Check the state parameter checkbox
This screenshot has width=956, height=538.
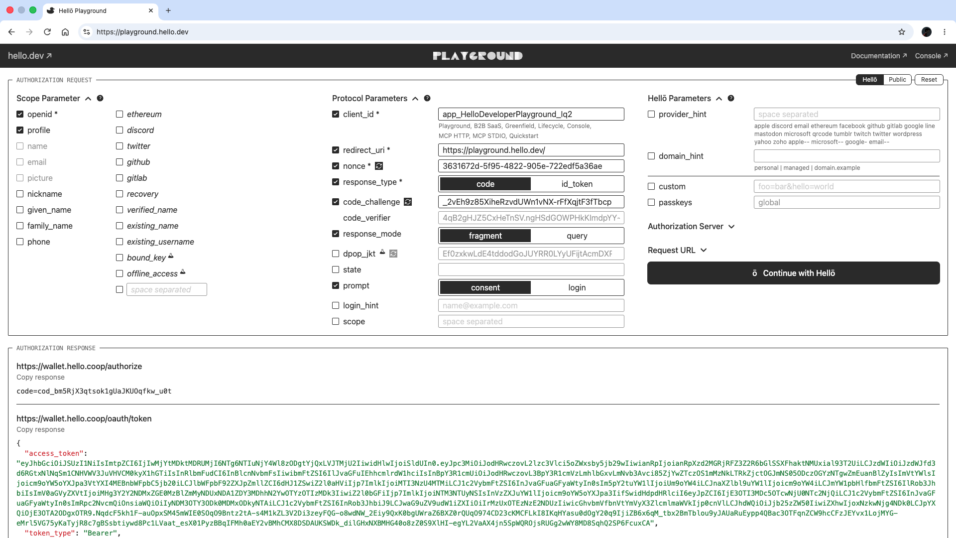coord(336,269)
